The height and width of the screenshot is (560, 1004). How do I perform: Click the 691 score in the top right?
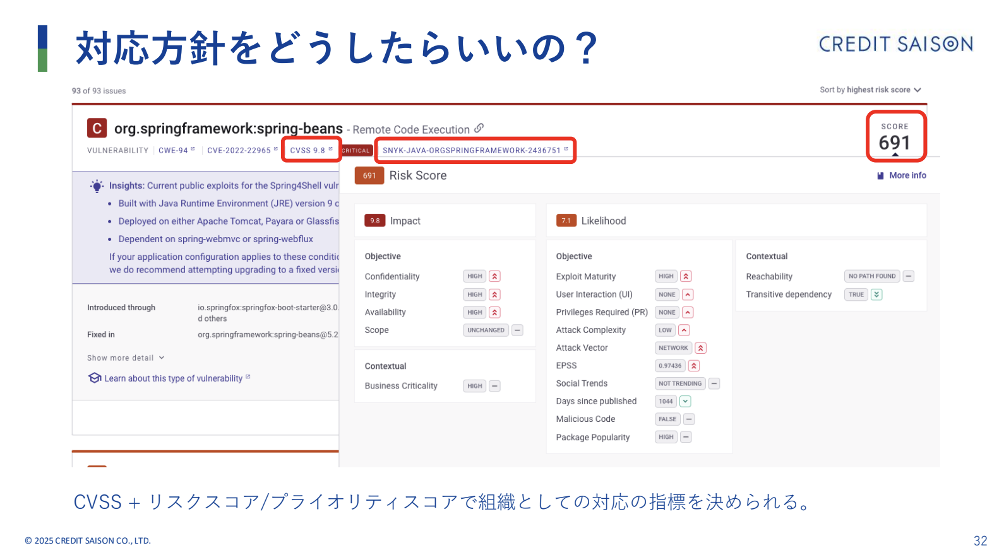click(895, 143)
